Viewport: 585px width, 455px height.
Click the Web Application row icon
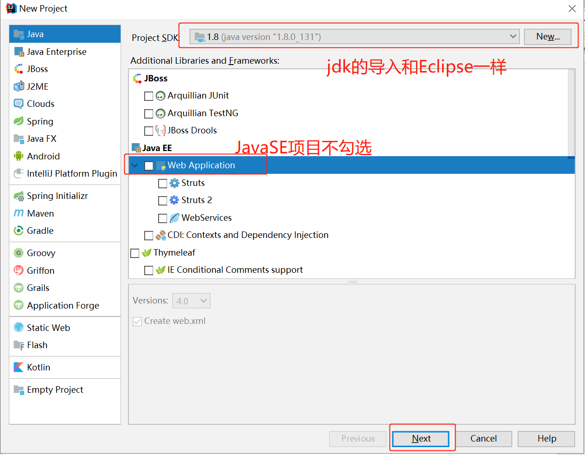pyautogui.click(x=161, y=165)
